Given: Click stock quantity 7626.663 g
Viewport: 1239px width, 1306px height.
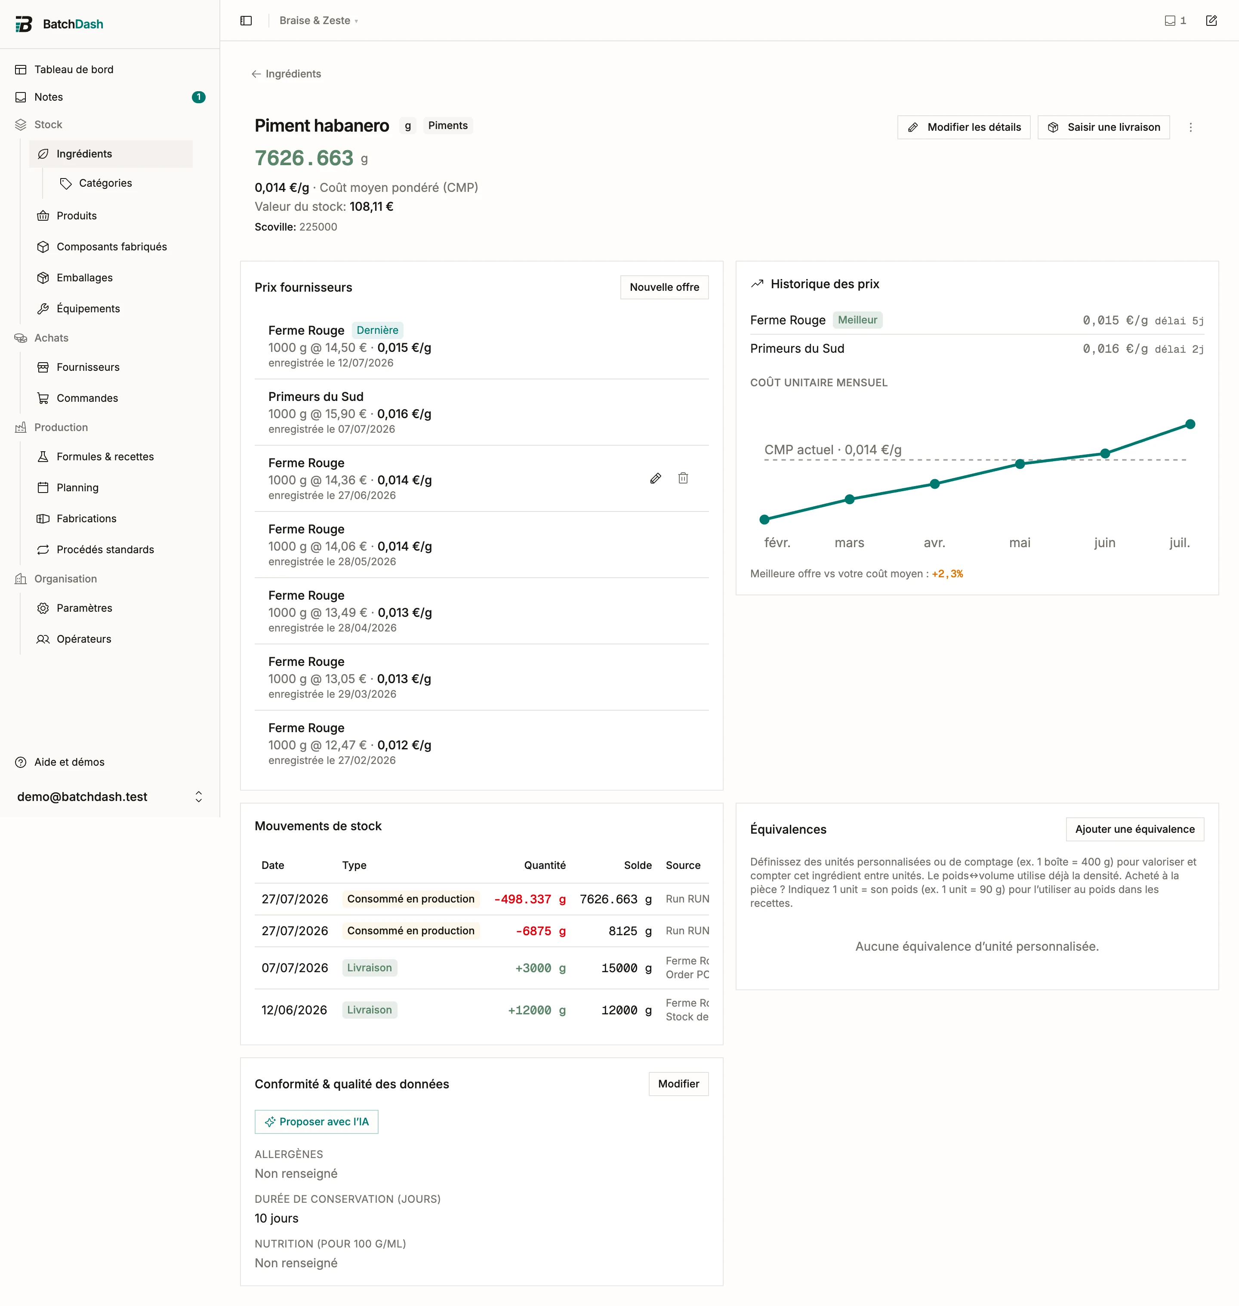Looking at the screenshot, I should [x=311, y=158].
